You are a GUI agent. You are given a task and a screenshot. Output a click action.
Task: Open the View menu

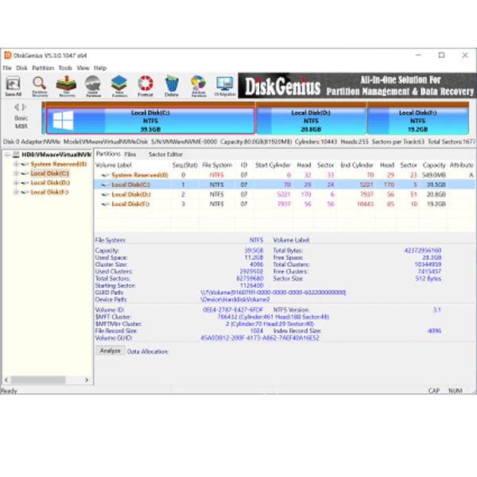point(83,68)
